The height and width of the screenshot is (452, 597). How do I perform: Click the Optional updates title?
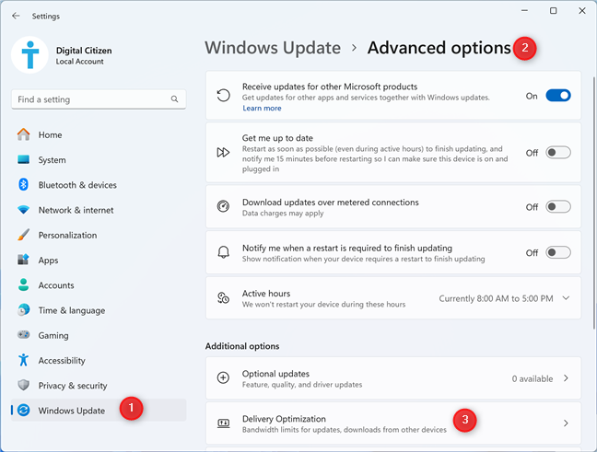(275, 374)
